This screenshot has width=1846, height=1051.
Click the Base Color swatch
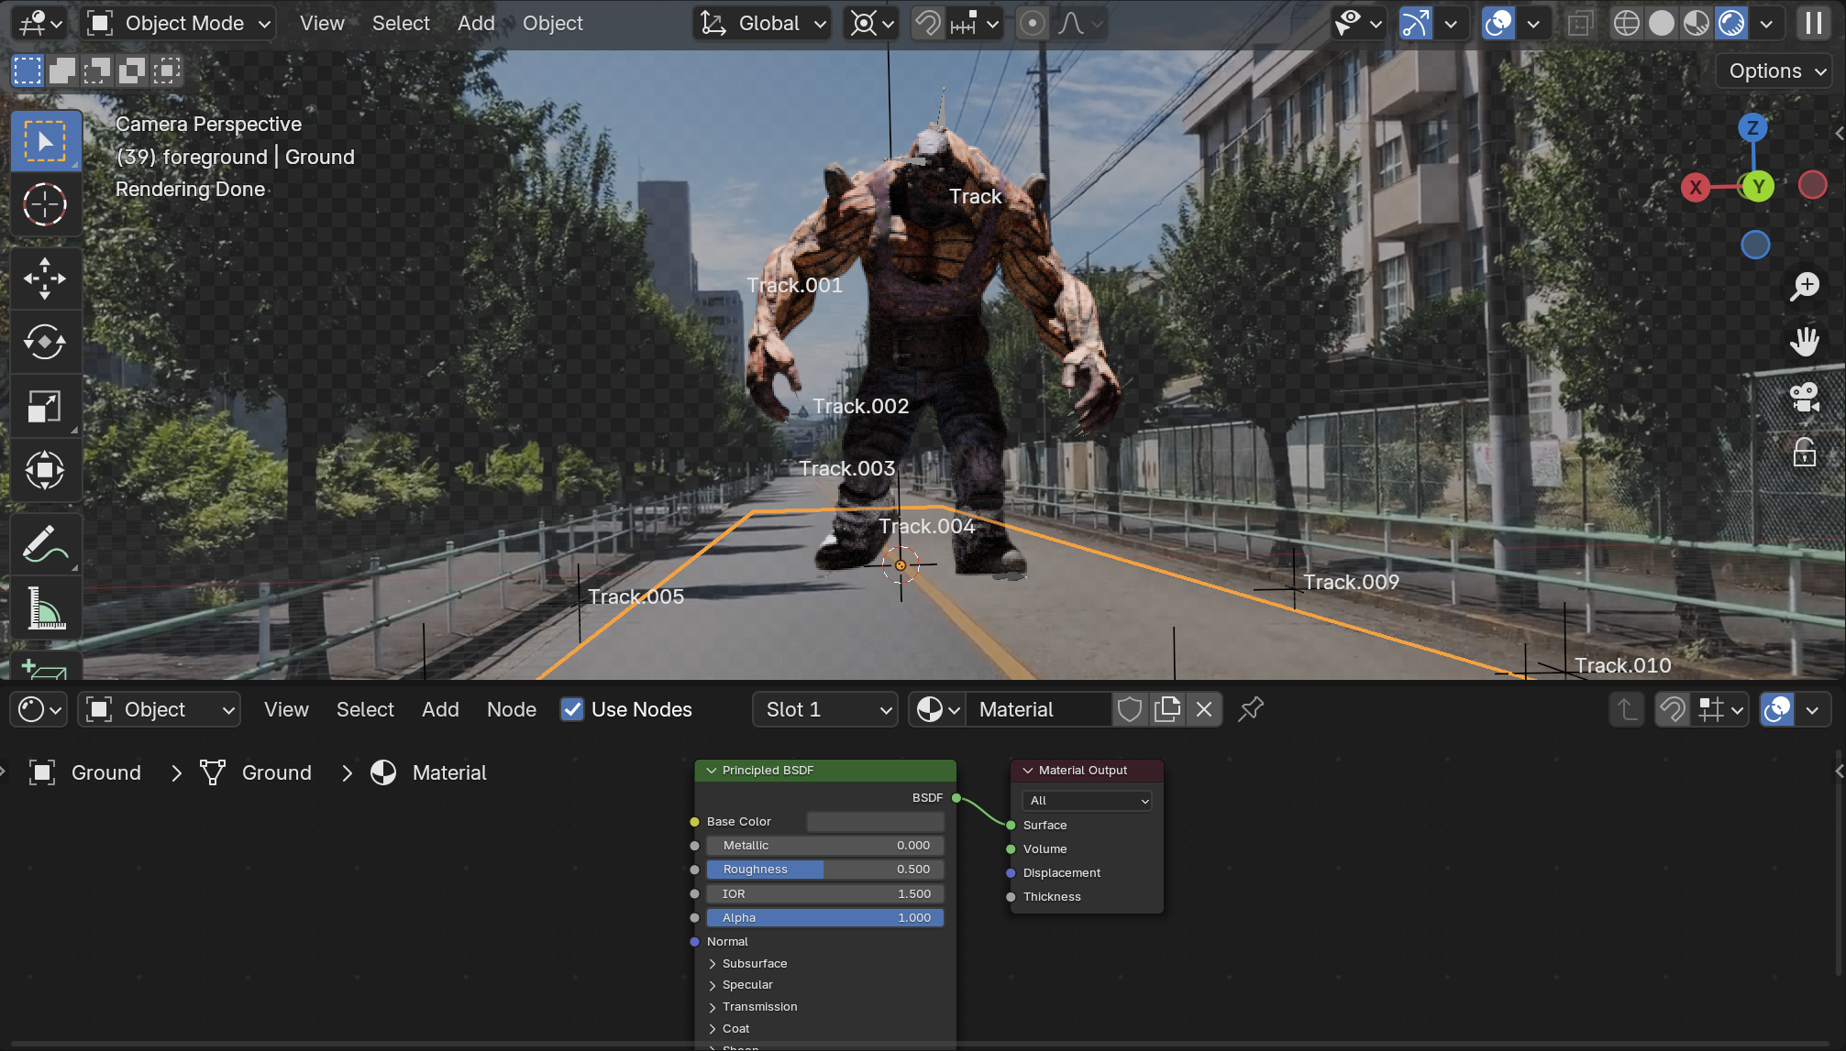[875, 821]
